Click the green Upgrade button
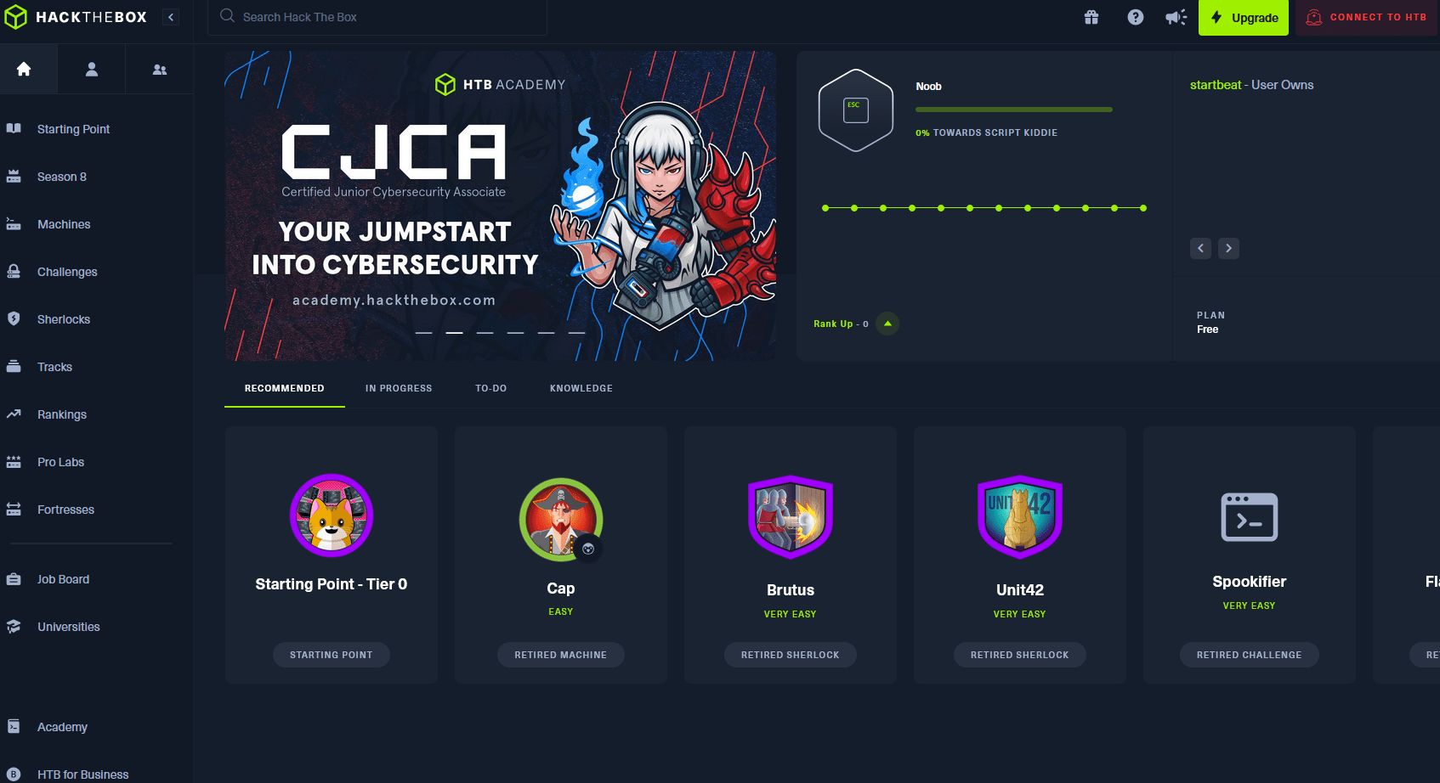This screenshot has height=783, width=1440. pyautogui.click(x=1244, y=18)
